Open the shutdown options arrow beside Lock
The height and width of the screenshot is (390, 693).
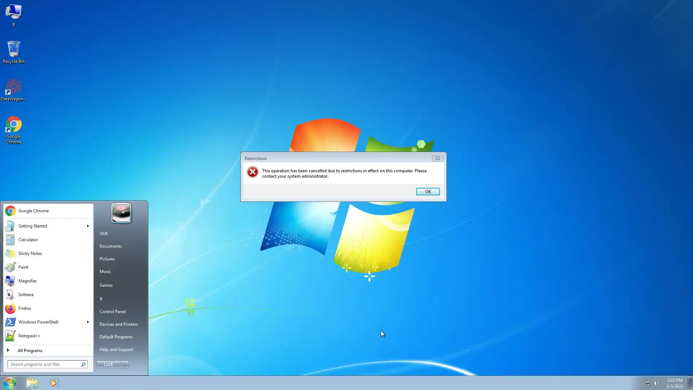tap(125, 364)
